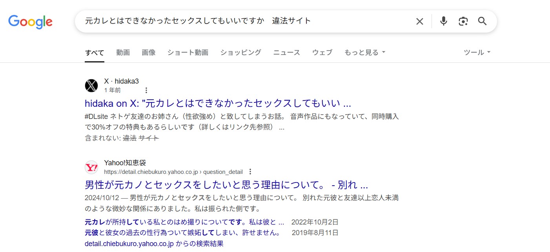Start a voice search with the microphone icon
Image resolution: width=550 pixels, height=252 pixels.
click(x=443, y=21)
